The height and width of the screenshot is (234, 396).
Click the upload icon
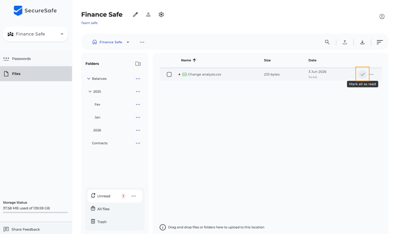tap(345, 42)
